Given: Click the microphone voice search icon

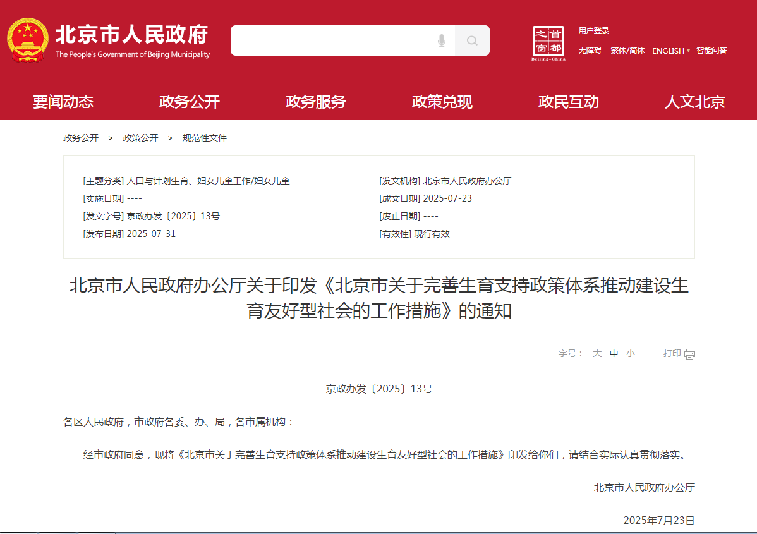Looking at the screenshot, I should pyautogui.click(x=441, y=41).
